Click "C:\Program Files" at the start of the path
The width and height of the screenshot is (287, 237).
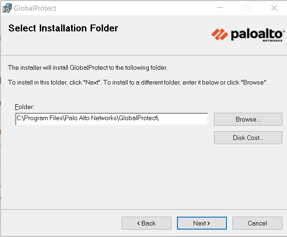tap(36, 119)
